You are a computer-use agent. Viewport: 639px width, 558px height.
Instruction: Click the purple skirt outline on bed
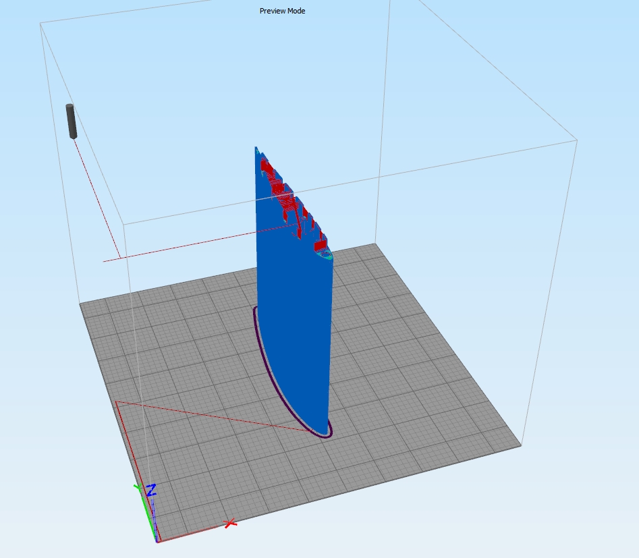click(259, 337)
